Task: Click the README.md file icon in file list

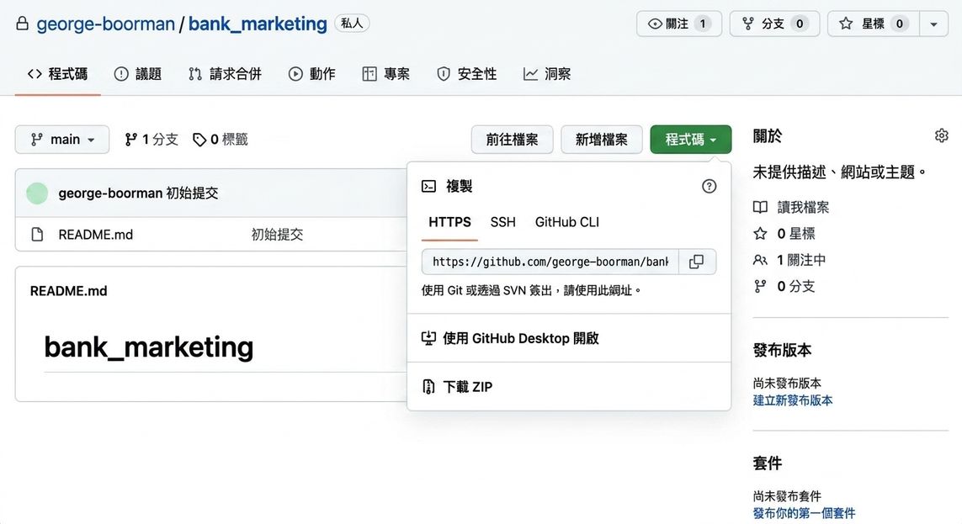Action: coord(37,234)
